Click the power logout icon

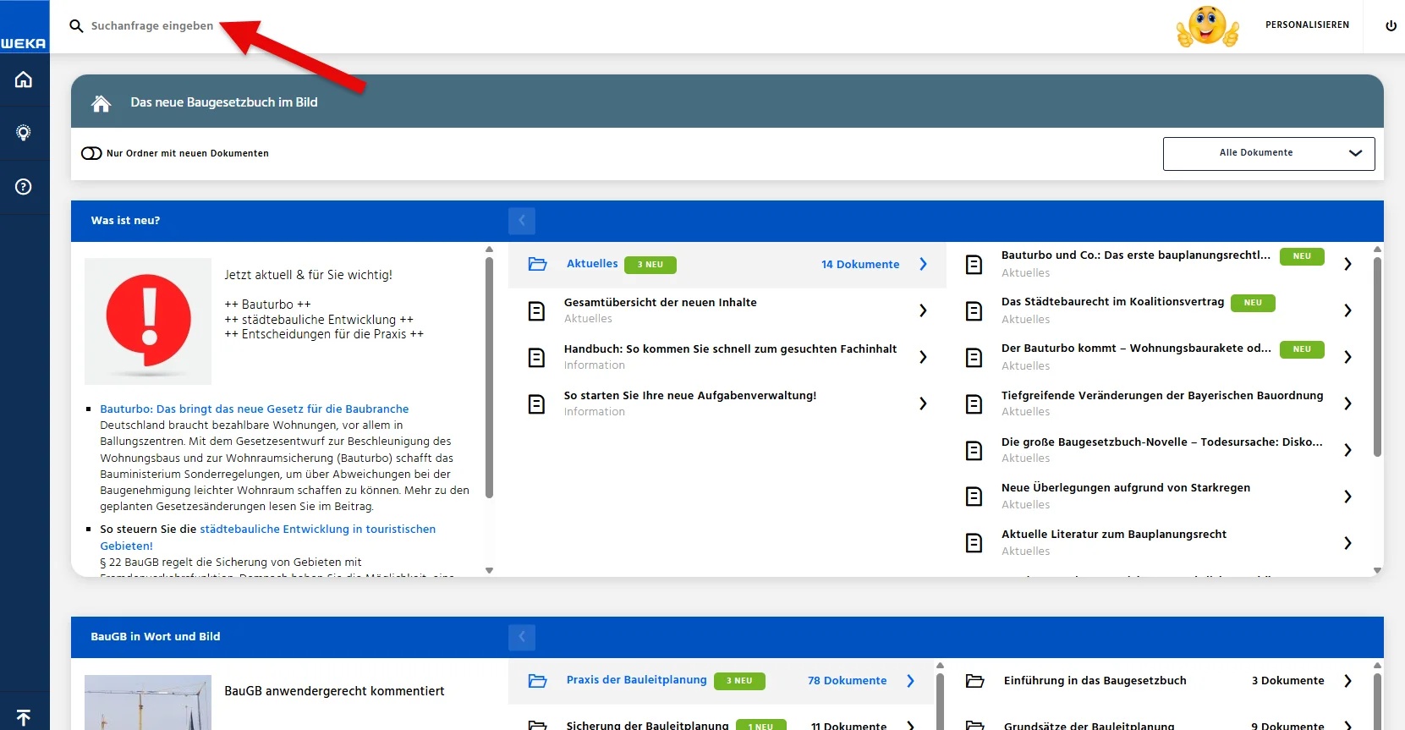point(1391,25)
